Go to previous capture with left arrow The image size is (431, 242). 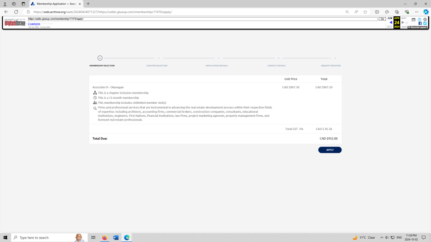coord(391,23)
